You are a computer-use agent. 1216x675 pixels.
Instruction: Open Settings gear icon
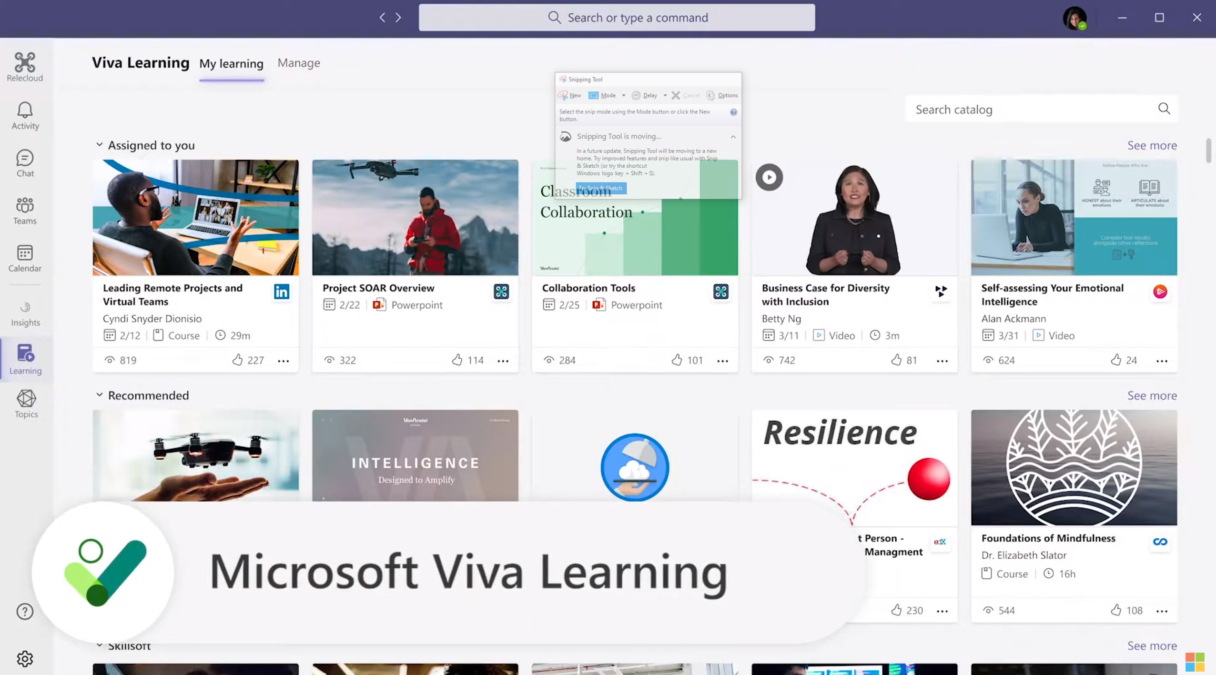[x=24, y=658]
